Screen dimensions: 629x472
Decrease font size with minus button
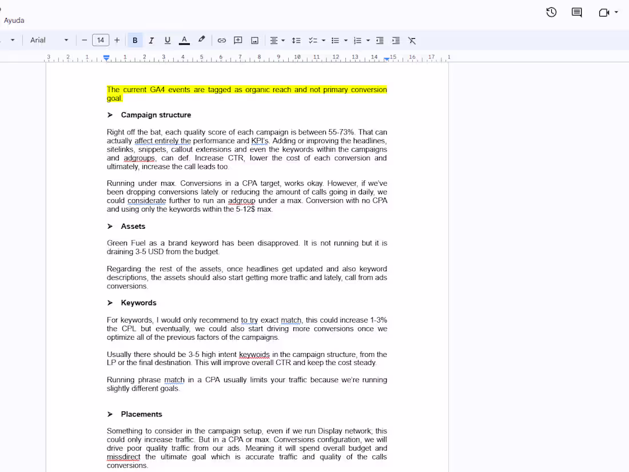(x=84, y=40)
